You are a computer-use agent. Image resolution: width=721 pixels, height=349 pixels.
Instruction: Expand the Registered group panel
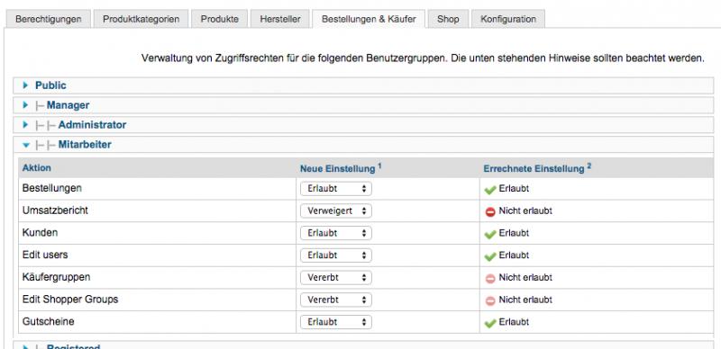pos(363,345)
